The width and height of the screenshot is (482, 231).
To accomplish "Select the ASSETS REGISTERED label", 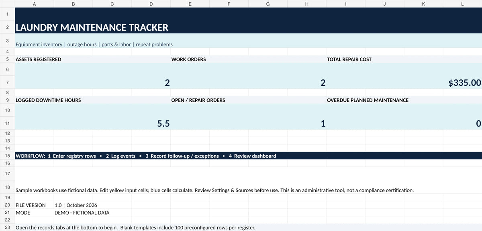I will (x=39, y=59).
